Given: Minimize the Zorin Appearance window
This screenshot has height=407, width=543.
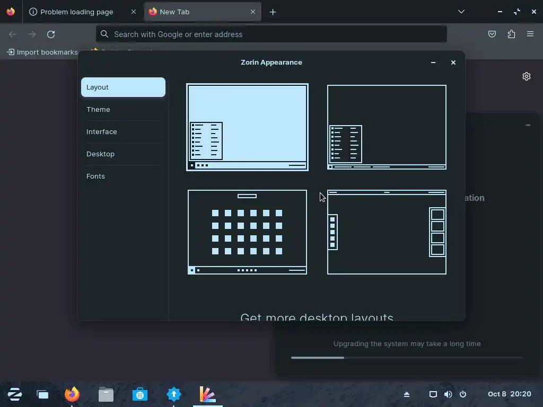Looking at the screenshot, I should (x=433, y=63).
